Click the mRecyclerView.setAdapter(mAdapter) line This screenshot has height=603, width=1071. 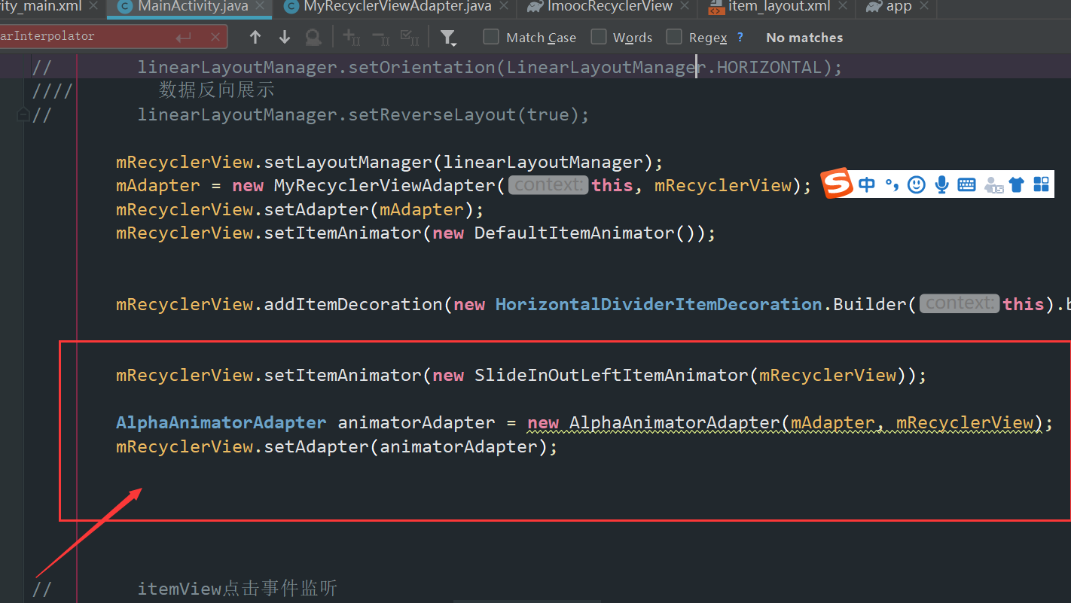(x=300, y=209)
